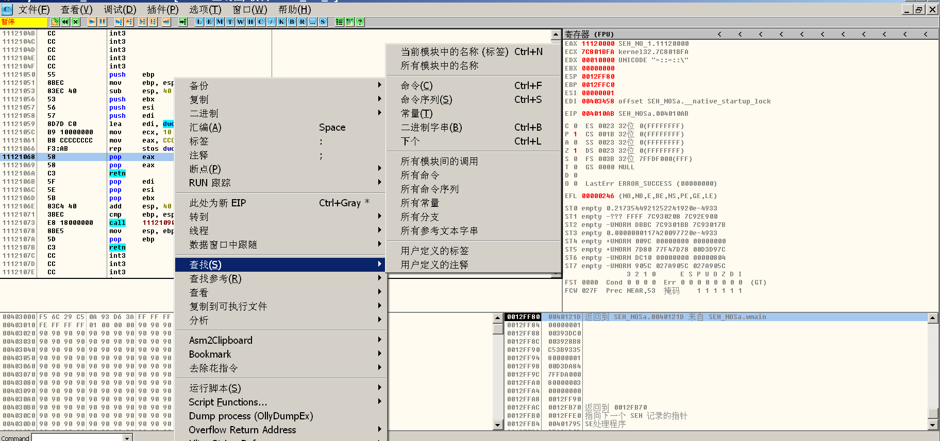
Task: Select Dump process (OllyDumpEx) entry
Action: pyautogui.click(x=280, y=416)
